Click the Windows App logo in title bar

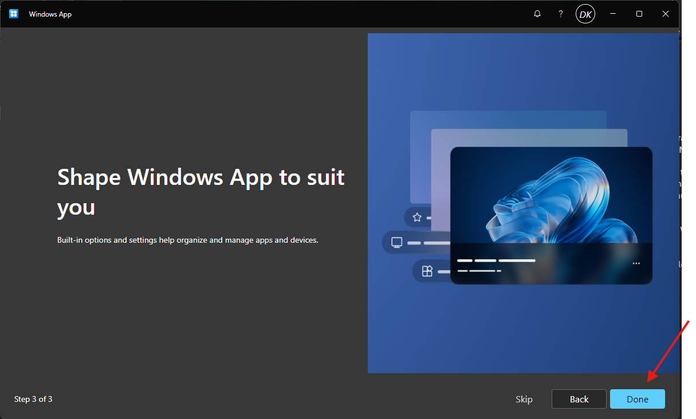[x=14, y=14]
